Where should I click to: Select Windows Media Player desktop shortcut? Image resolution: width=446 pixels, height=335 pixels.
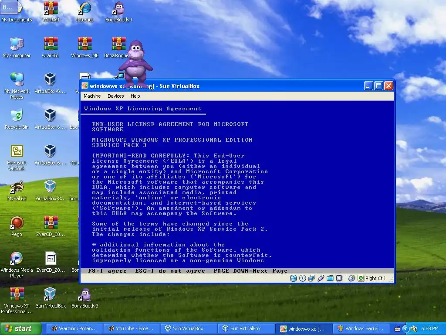17,265
